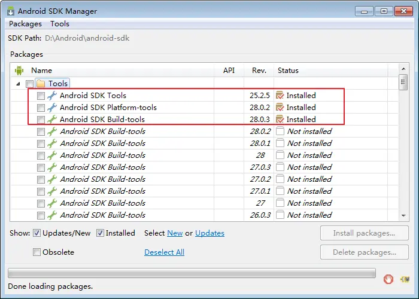
Task: Tick the Build-tools 26.0.3 checkbox
Action: point(41,215)
